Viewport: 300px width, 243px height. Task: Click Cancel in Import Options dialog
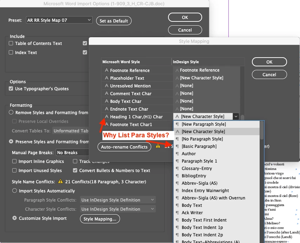coord(185,30)
